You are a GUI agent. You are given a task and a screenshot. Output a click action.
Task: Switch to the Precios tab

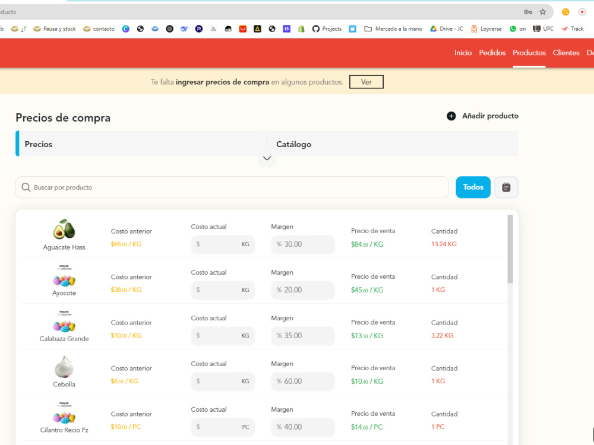141,144
